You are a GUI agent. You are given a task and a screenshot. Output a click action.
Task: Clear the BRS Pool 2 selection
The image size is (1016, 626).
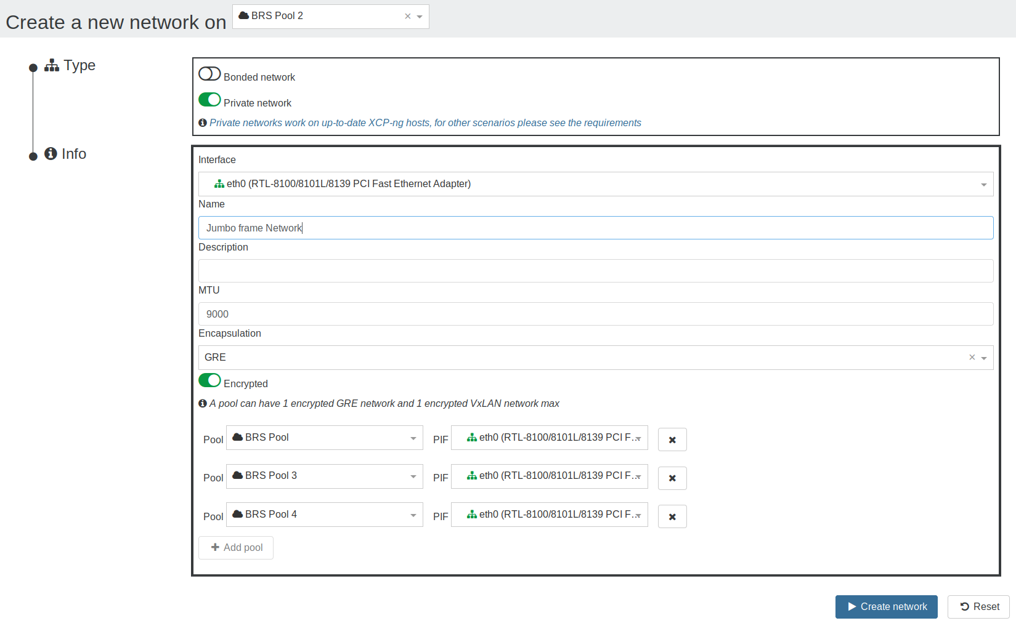point(407,17)
